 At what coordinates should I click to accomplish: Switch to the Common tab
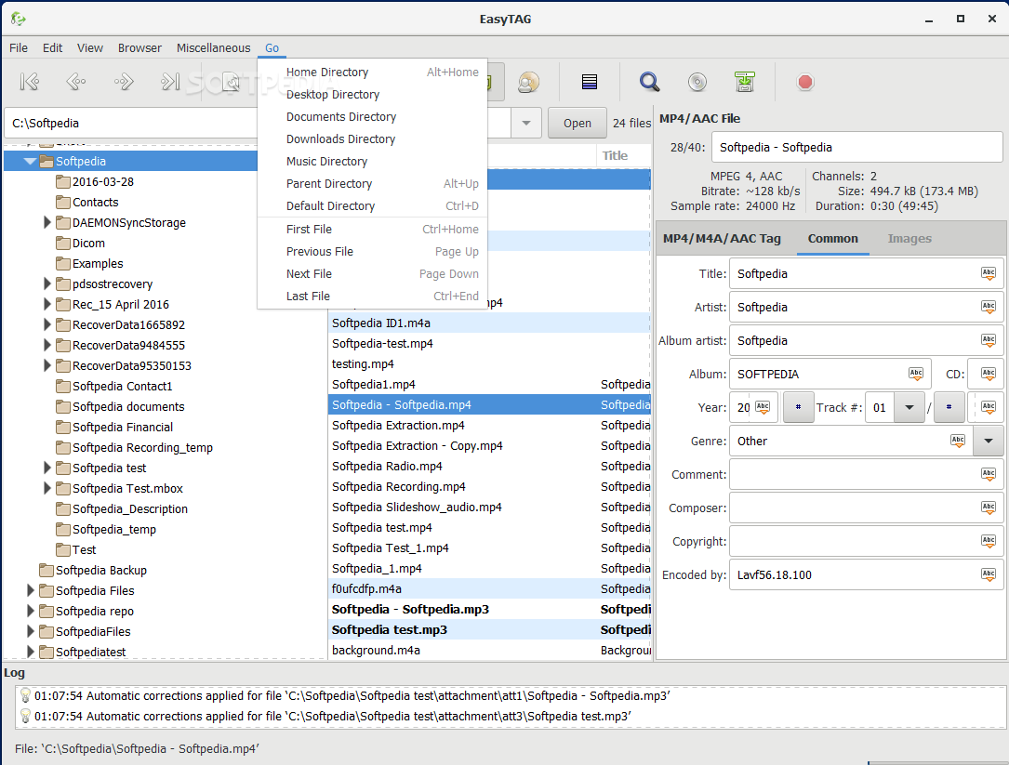832,239
